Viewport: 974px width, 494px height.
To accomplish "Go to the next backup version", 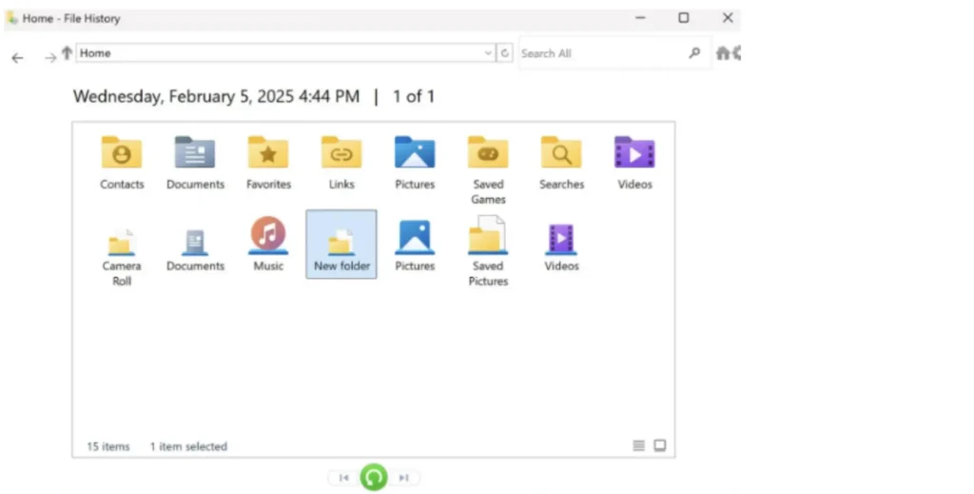I will pos(404,478).
